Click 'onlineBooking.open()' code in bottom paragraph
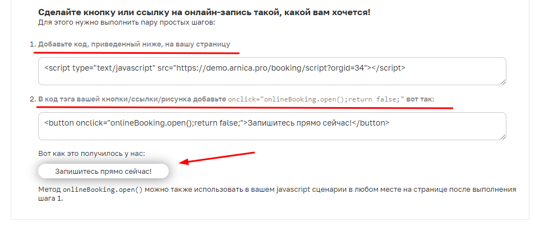 pyautogui.click(x=103, y=190)
